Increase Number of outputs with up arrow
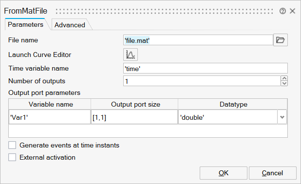Viewport: 301px width, 184px height. pos(284,78)
